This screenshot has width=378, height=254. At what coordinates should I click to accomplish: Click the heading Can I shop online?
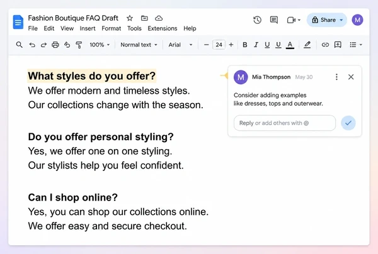click(73, 197)
